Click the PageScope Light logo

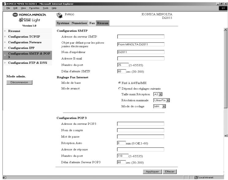(x=29, y=20)
